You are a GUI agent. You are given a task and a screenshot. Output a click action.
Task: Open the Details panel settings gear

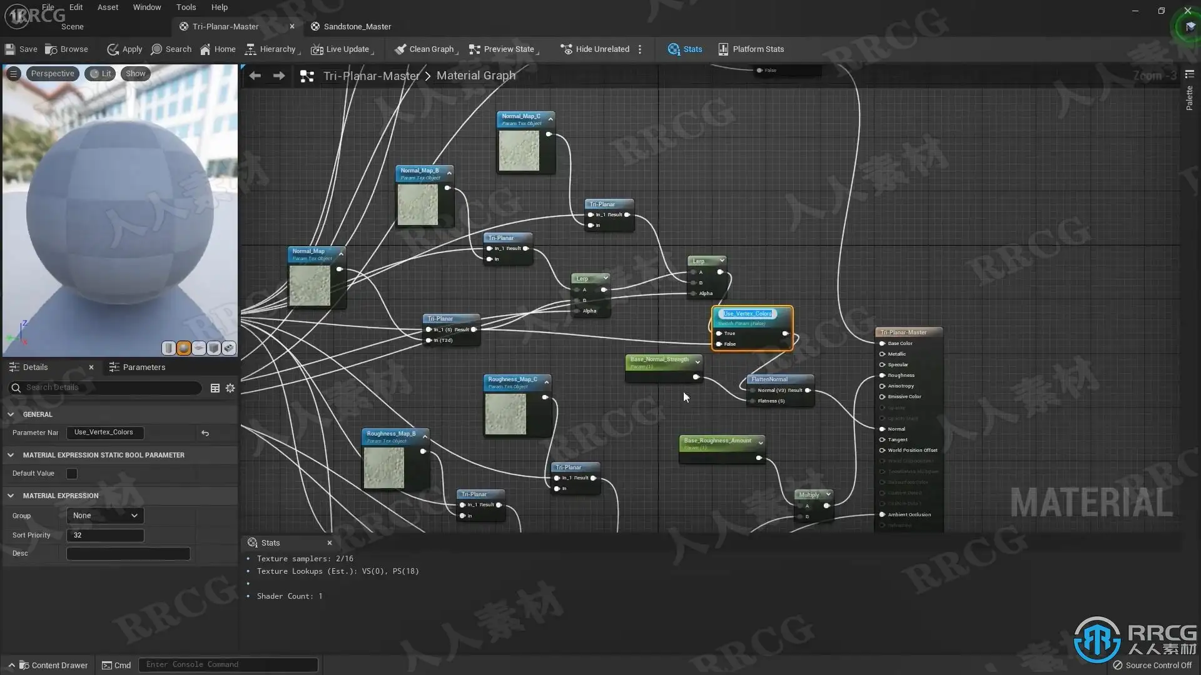(x=230, y=388)
